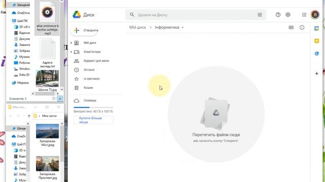Open the Google apps grid

click(x=304, y=15)
